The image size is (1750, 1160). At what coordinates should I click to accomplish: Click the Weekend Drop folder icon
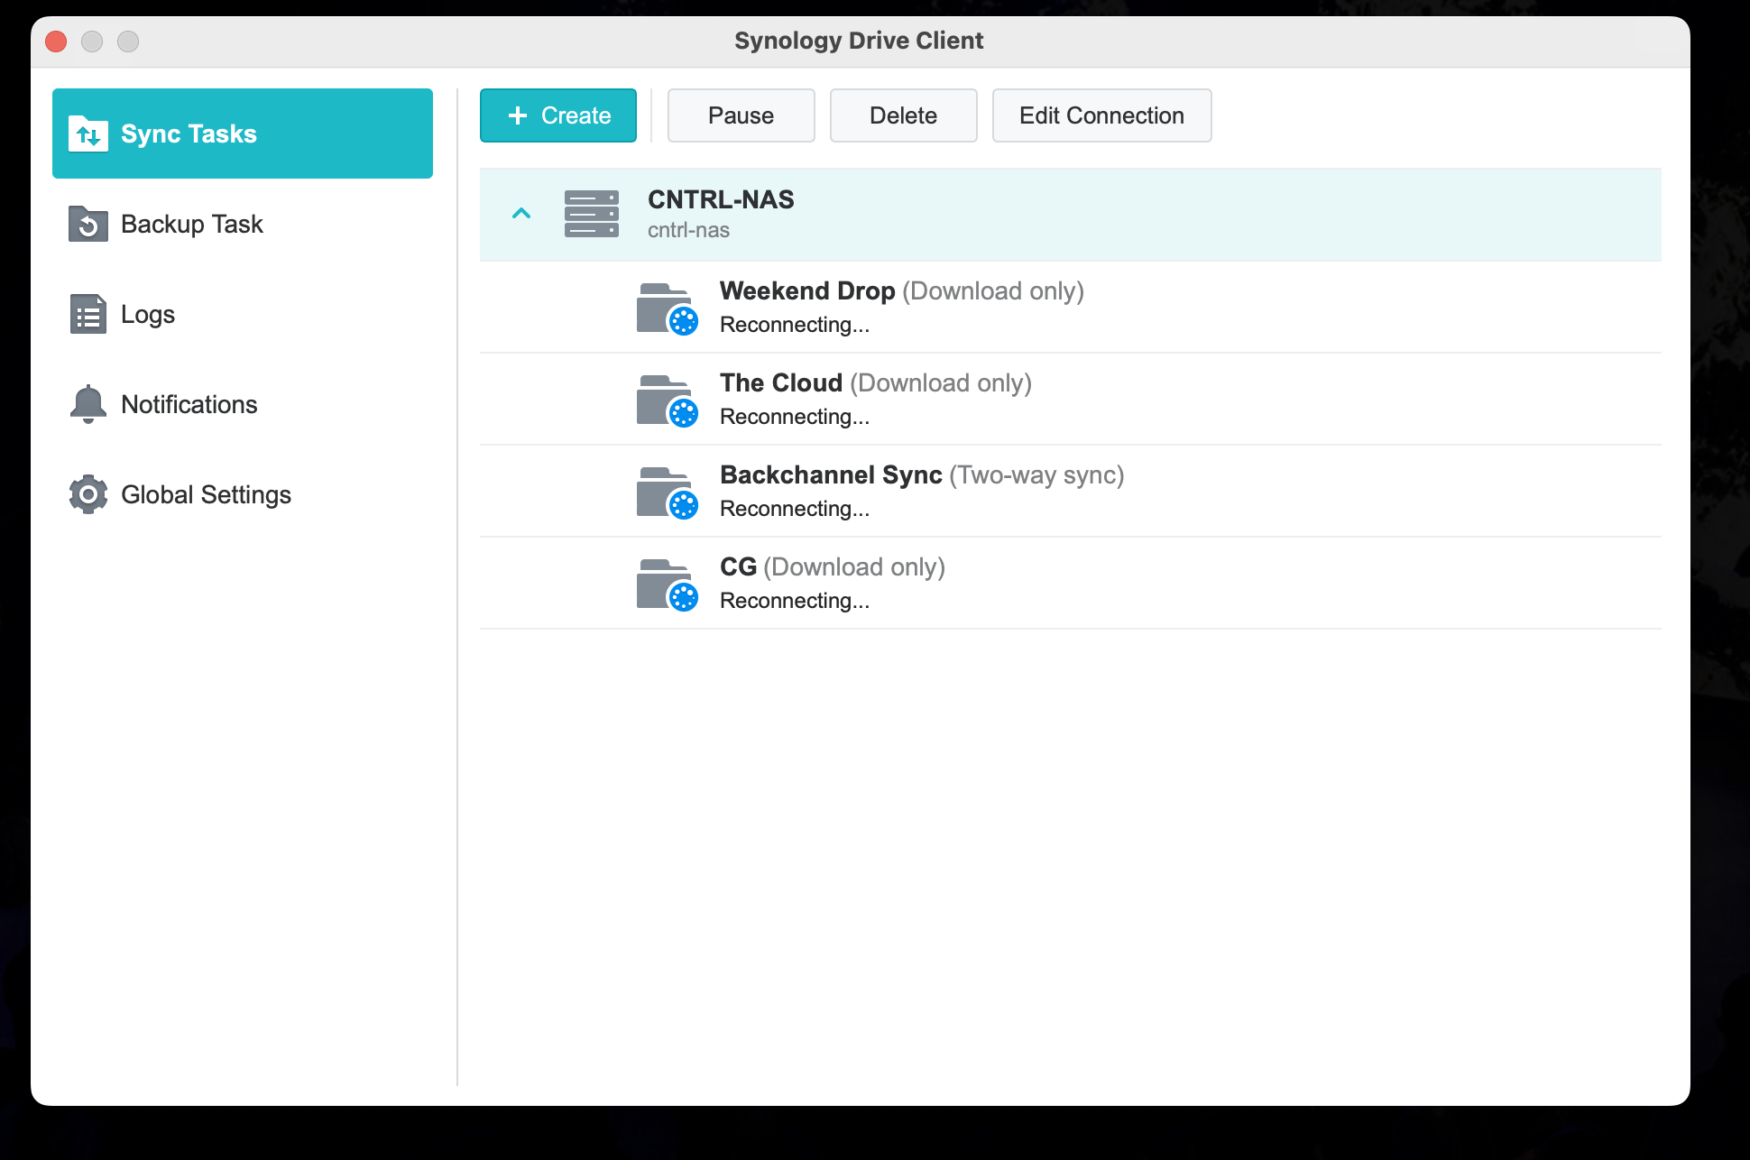click(x=667, y=308)
